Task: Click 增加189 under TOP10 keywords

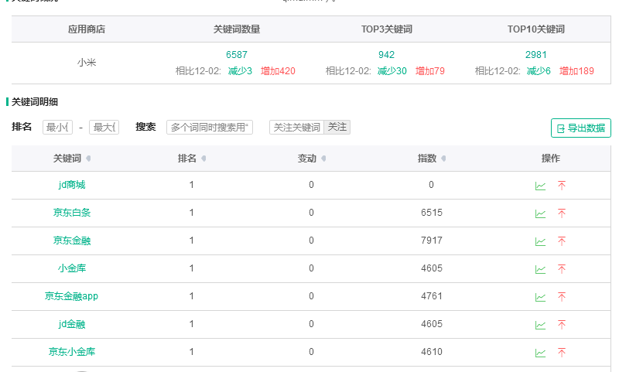Action: tap(576, 71)
